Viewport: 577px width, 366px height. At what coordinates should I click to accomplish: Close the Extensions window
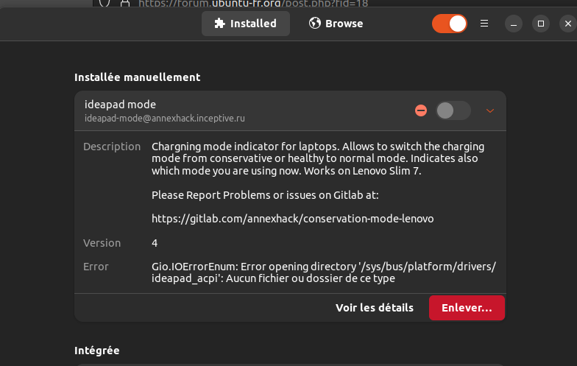pyautogui.click(x=567, y=24)
